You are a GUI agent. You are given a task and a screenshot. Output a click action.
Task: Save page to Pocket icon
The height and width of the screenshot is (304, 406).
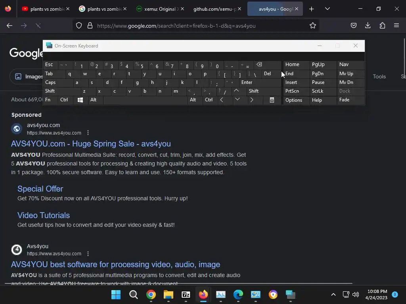[x=353, y=26]
